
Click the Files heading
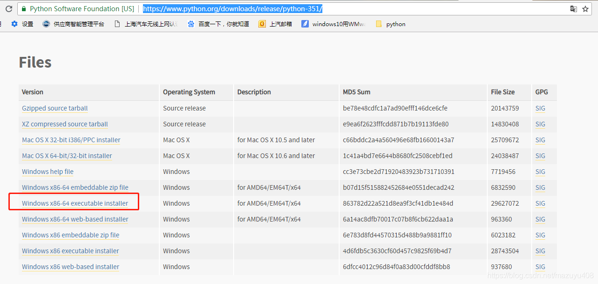pyautogui.click(x=35, y=62)
